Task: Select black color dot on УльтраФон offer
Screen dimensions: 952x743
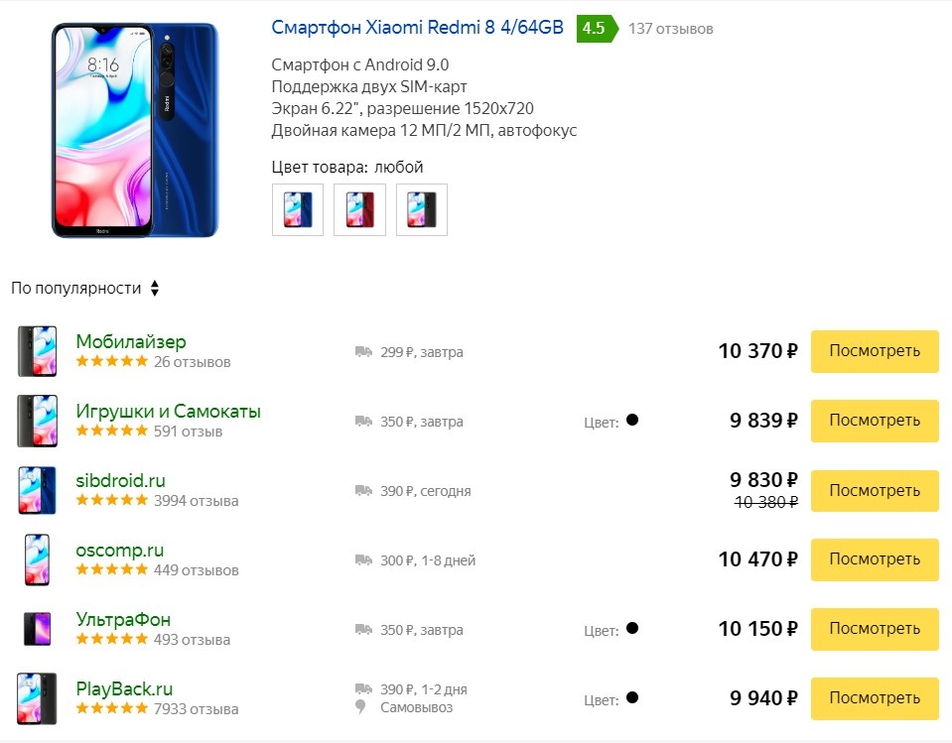Action: (634, 629)
